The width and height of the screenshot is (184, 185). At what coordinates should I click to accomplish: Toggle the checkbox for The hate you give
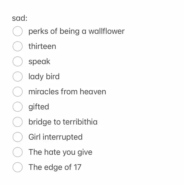click(18, 152)
